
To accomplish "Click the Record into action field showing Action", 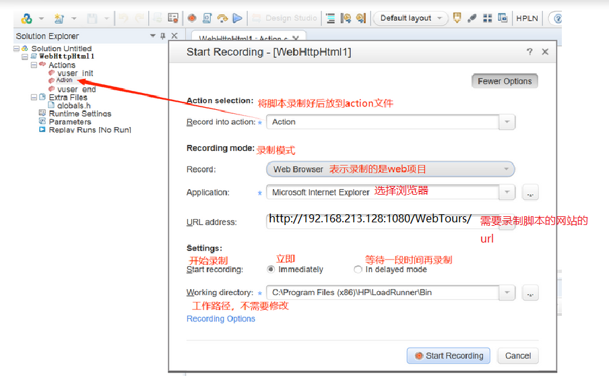I will click(x=383, y=122).
